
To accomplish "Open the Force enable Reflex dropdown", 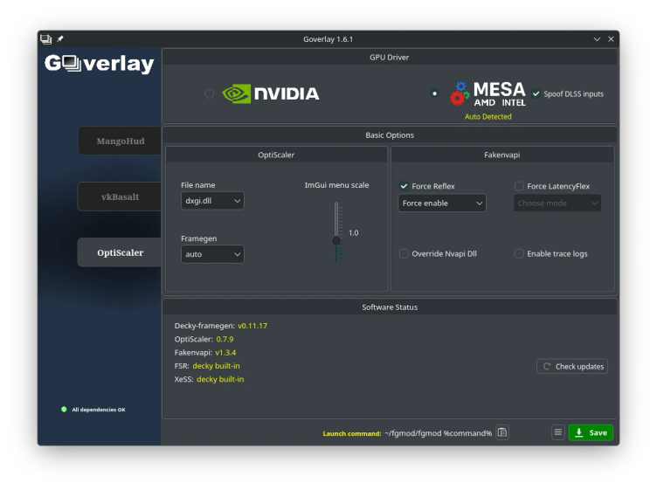I will coord(442,204).
